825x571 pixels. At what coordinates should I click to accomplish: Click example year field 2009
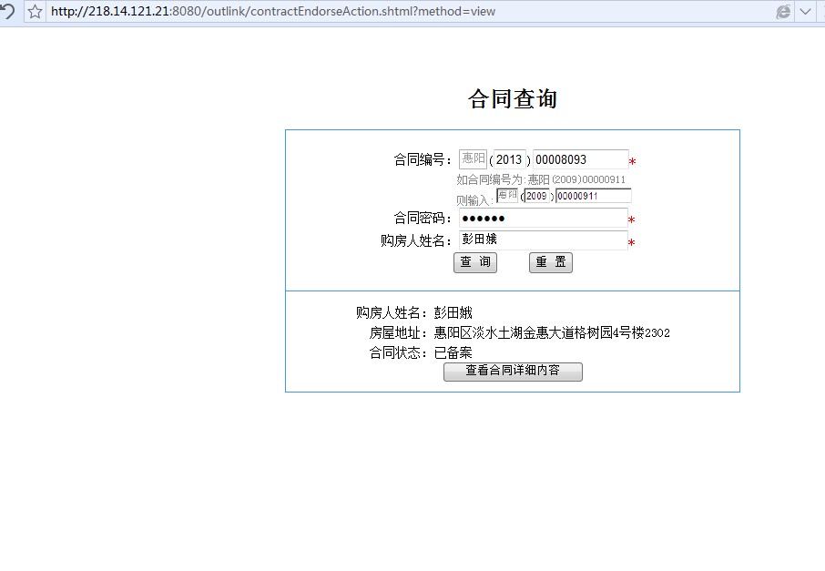point(536,196)
